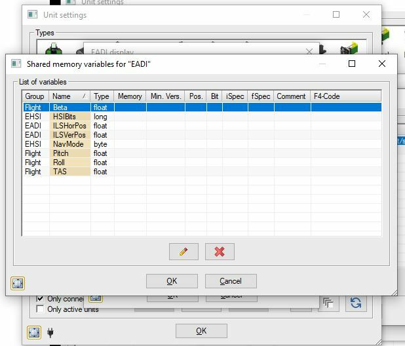Click the layout icon at the shared memory dialog's bottom left
The image size is (405, 346).
tap(18, 283)
